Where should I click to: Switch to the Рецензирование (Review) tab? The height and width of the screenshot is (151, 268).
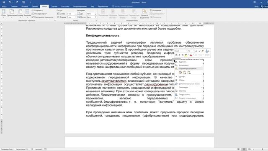[80, 7]
